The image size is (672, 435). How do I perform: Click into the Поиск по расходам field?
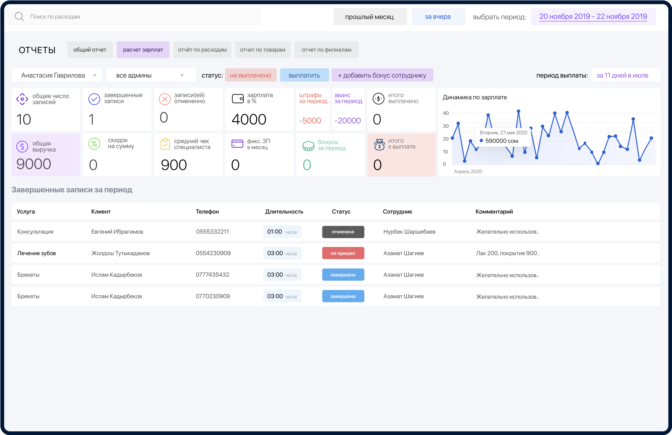tap(134, 16)
